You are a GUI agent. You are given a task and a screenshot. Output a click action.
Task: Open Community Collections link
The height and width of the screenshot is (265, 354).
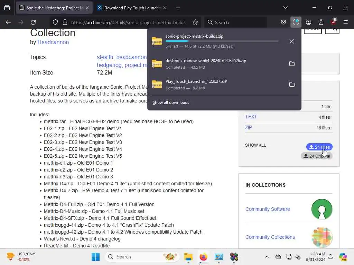click(270, 237)
